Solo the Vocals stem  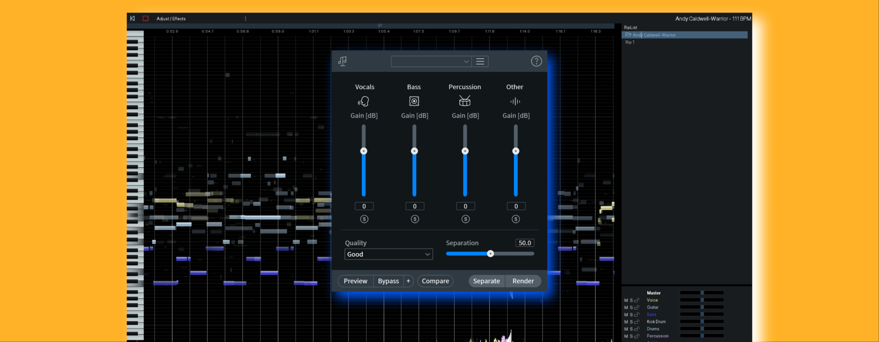(364, 219)
